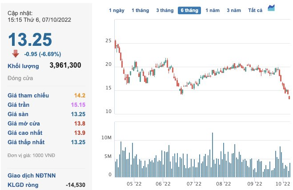Switch to the 1 năm view
The height and width of the screenshot is (190, 293).
coord(213,10)
